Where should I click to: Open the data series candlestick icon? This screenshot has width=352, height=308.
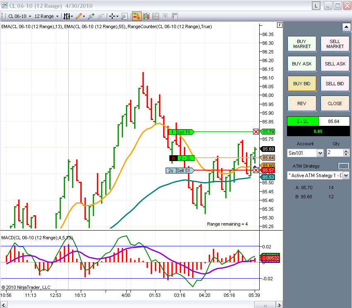pos(146,16)
